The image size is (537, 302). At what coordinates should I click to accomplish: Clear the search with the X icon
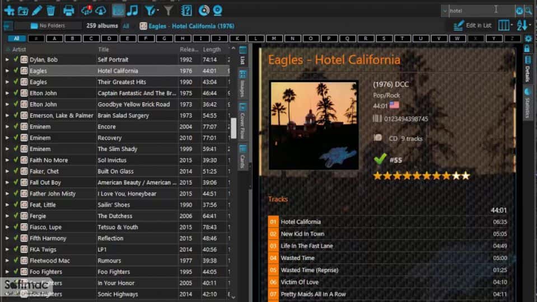tap(520, 11)
